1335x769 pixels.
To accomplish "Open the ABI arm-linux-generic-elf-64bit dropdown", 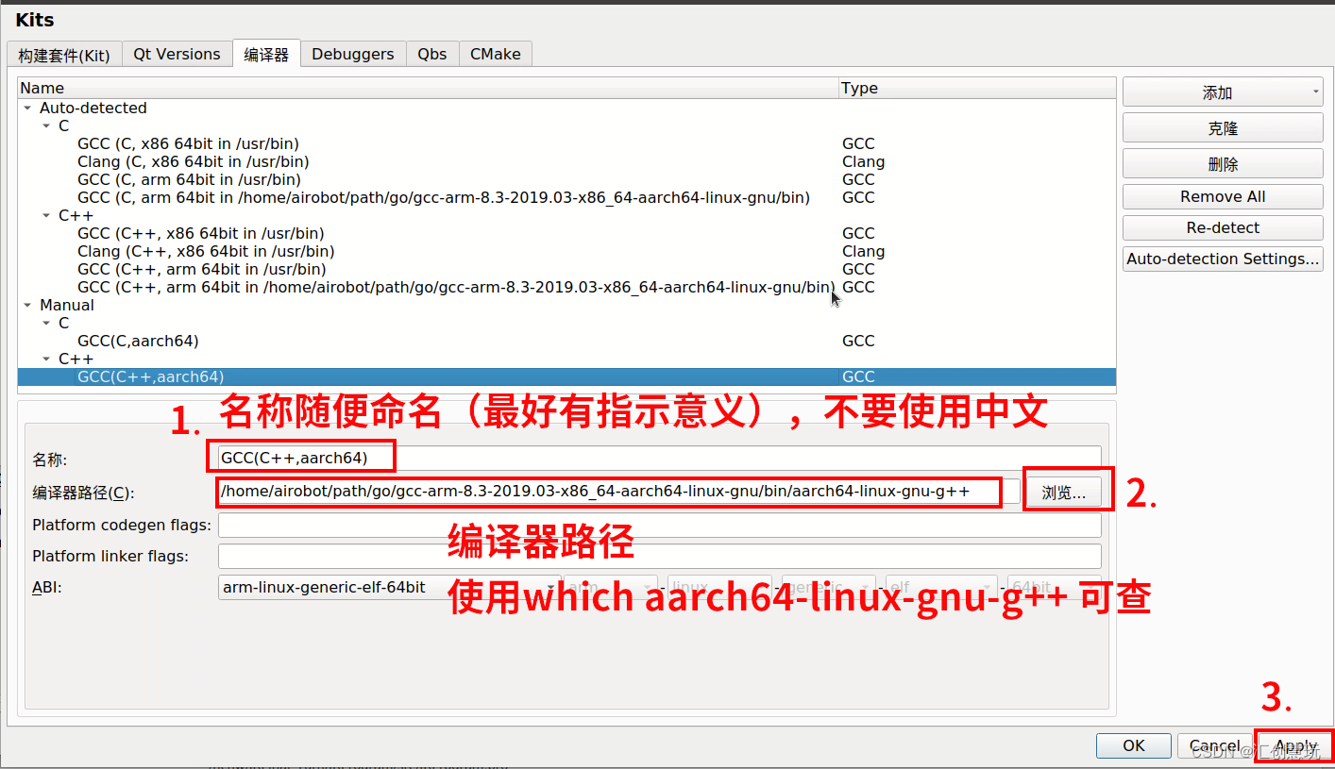I will (x=388, y=587).
